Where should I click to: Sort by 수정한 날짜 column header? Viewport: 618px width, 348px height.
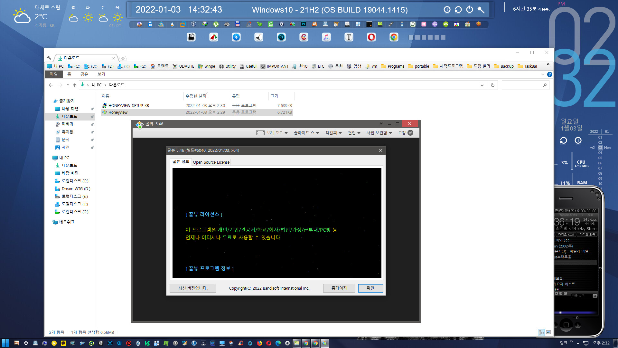207,96
